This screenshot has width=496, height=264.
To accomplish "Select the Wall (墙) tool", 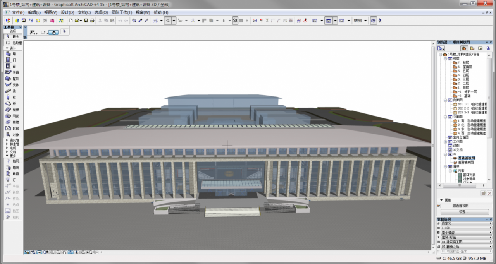I will click(11, 54).
